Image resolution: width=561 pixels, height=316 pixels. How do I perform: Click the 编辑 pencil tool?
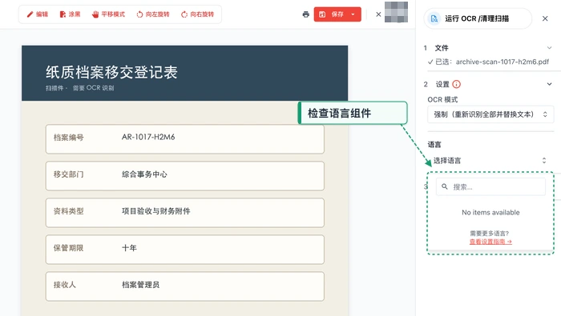37,14
